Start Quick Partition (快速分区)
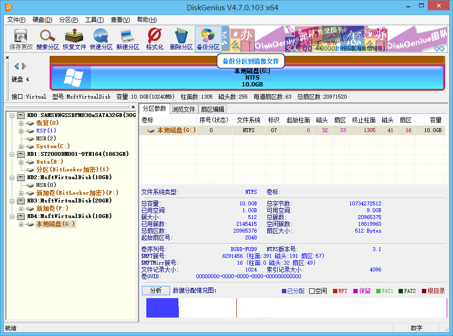Screen dimensions: 453x336 click(101, 39)
